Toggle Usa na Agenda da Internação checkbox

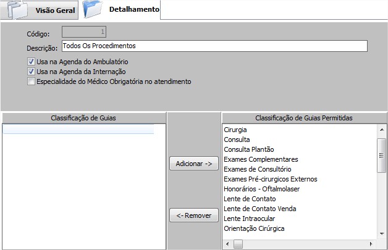[x=32, y=72]
